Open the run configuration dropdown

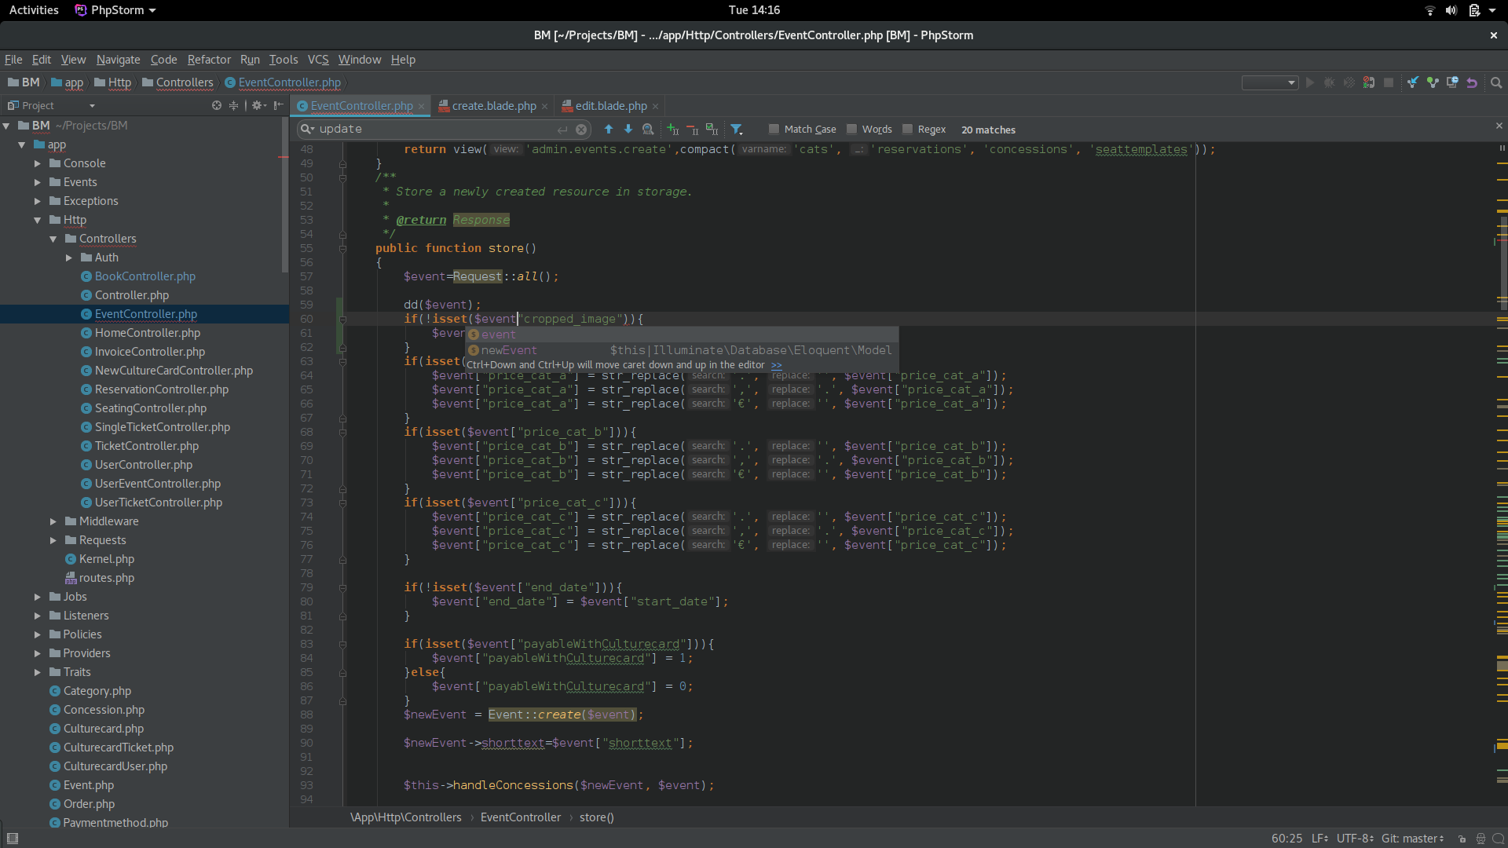1269,82
